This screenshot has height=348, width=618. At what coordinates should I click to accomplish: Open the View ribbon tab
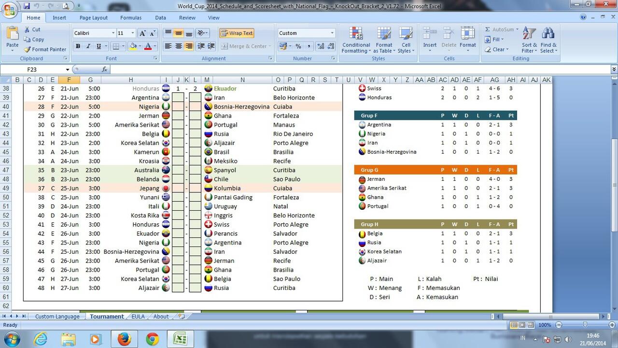[213, 18]
